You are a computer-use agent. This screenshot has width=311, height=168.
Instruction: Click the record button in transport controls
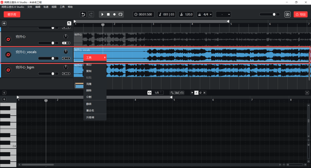[114, 14]
